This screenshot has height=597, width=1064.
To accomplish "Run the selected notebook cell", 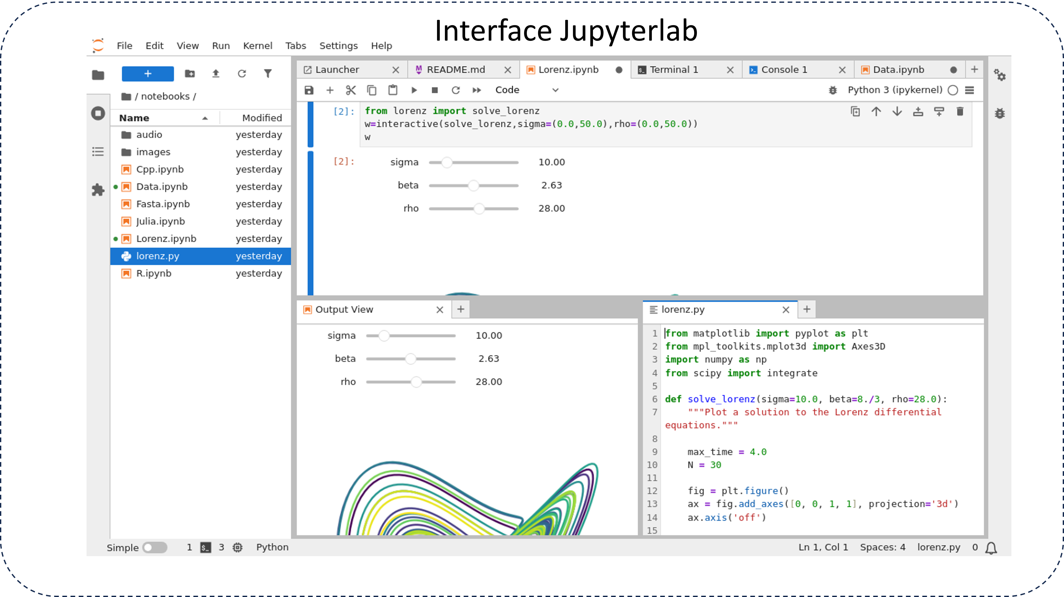I will pos(414,90).
